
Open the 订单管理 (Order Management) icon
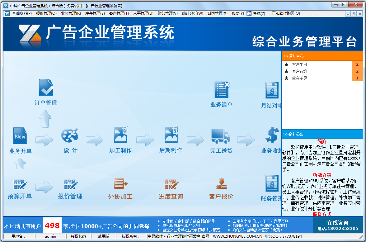point(45,90)
